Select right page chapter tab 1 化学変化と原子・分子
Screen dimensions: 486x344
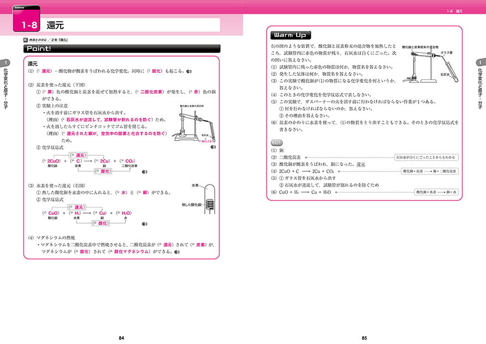tap(480, 84)
